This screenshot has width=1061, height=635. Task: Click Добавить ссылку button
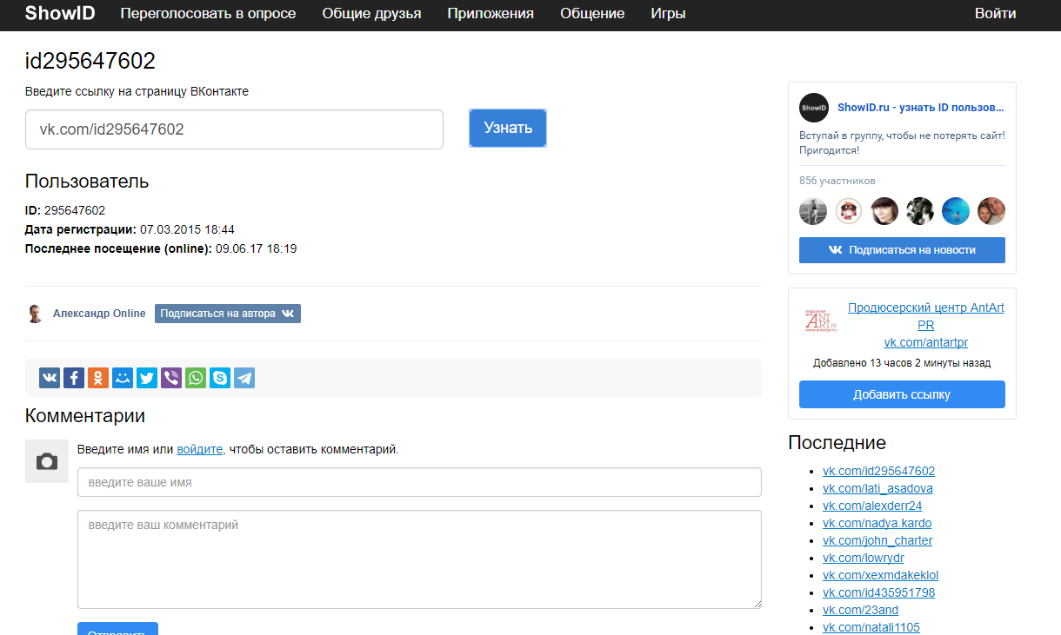902,394
